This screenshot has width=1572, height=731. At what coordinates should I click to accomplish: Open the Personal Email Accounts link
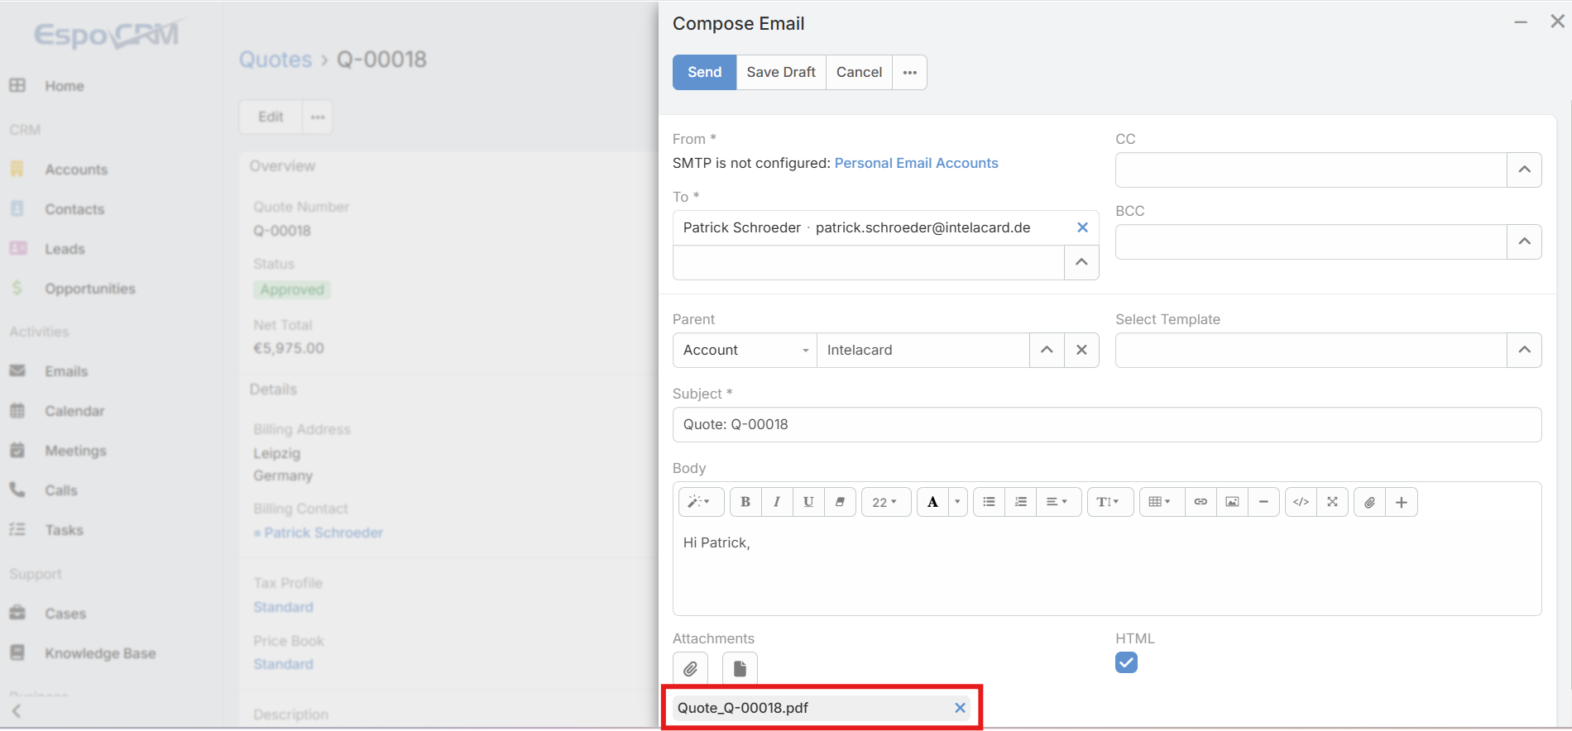[916, 163]
